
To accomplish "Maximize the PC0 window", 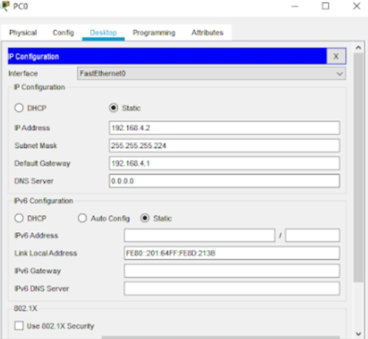I will coord(325,6).
